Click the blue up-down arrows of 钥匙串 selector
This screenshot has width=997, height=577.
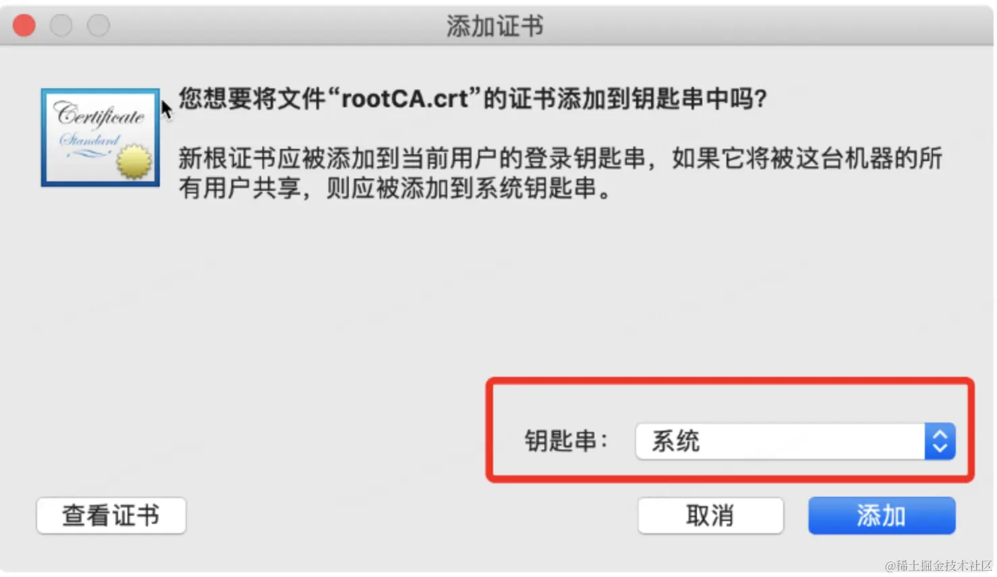(940, 442)
